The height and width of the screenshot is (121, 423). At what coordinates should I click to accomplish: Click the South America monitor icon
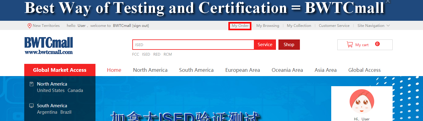[31, 106]
